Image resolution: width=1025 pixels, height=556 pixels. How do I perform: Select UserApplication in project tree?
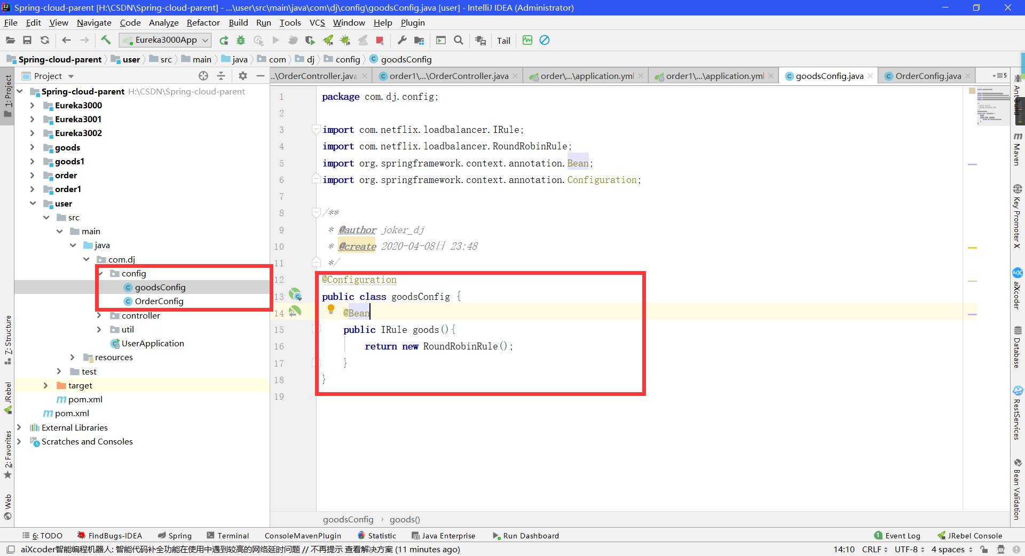pos(152,343)
